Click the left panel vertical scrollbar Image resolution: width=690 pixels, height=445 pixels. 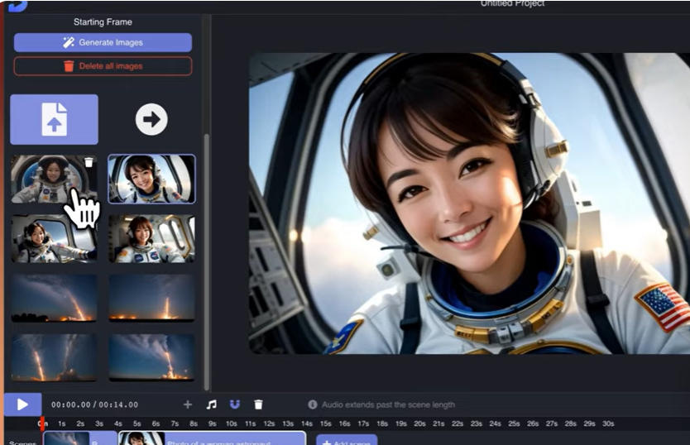coord(206,248)
